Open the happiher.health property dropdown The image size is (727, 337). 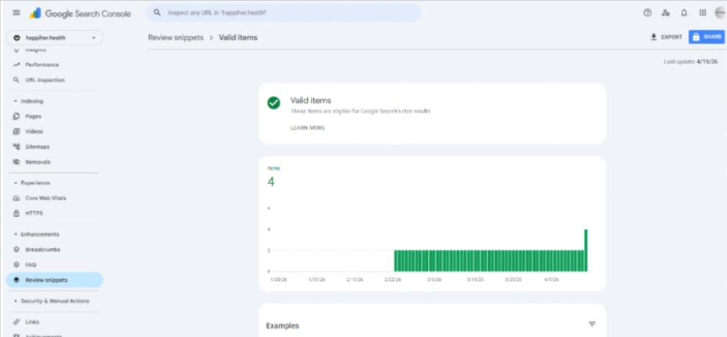point(55,38)
